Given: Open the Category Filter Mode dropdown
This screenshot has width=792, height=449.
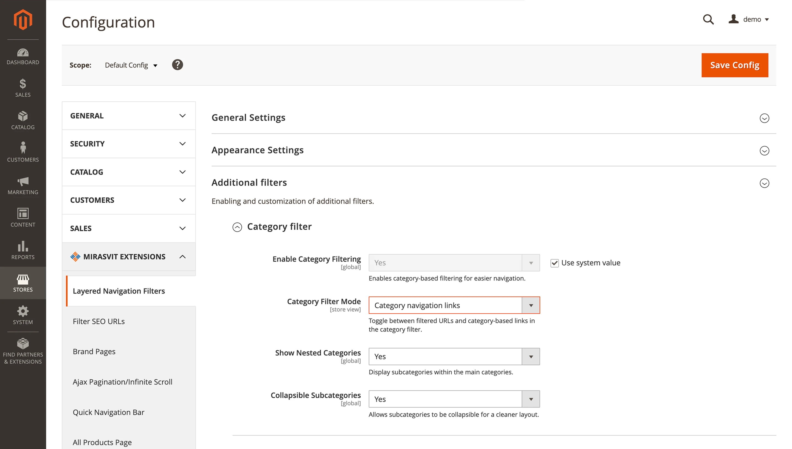Looking at the screenshot, I should pyautogui.click(x=531, y=305).
